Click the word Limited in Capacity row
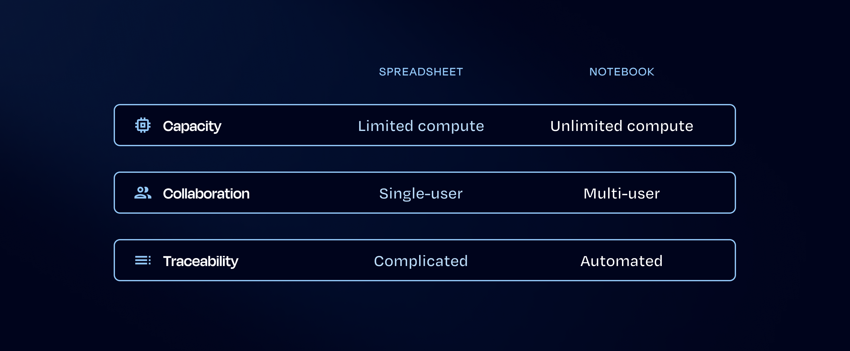Screen dimensions: 850x351 [x=386, y=126]
